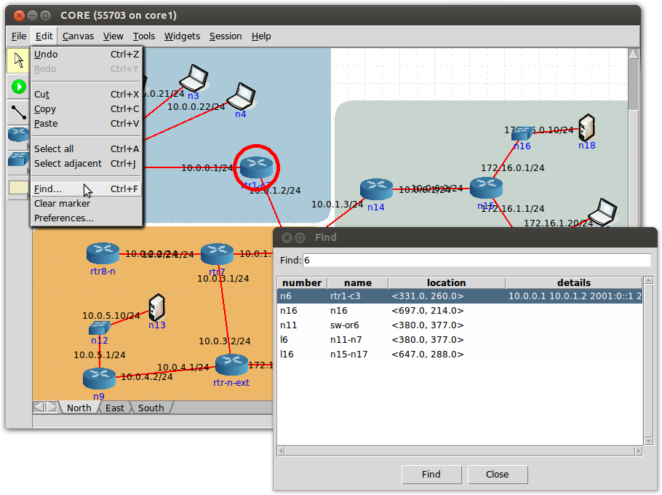Select router rtr8-n
This screenshot has width=662, height=495.
point(103,253)
